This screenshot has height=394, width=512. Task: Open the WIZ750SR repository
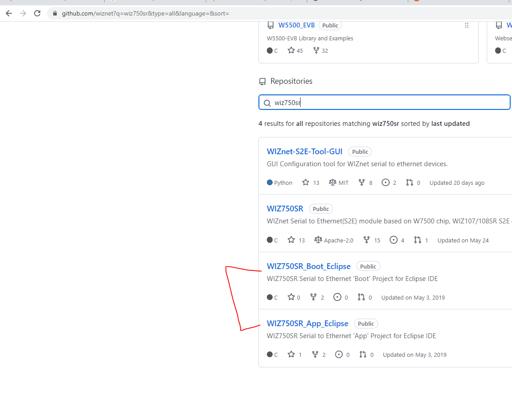coord(285,209)
